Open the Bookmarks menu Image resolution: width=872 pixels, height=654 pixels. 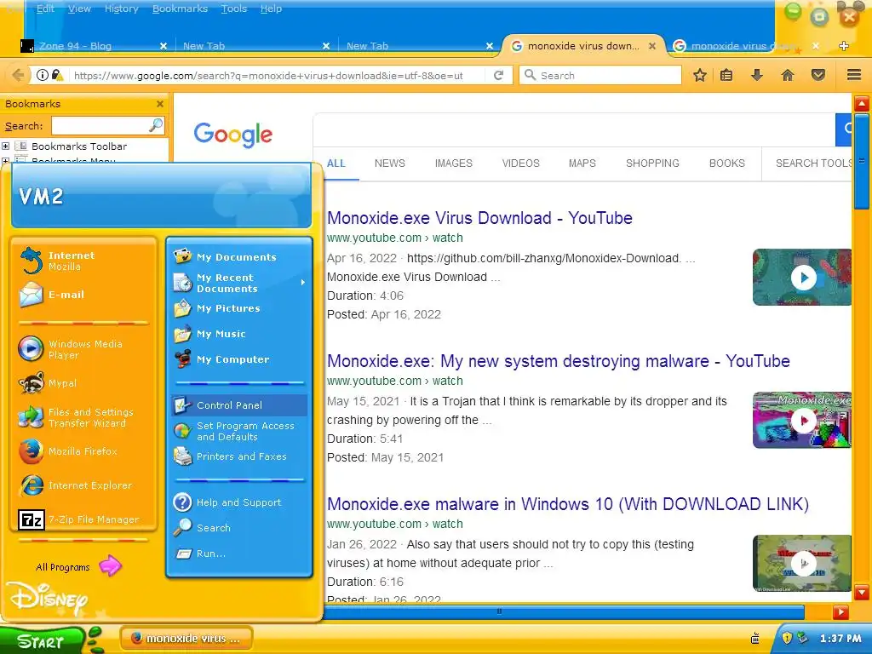click(x=180, y=9)
